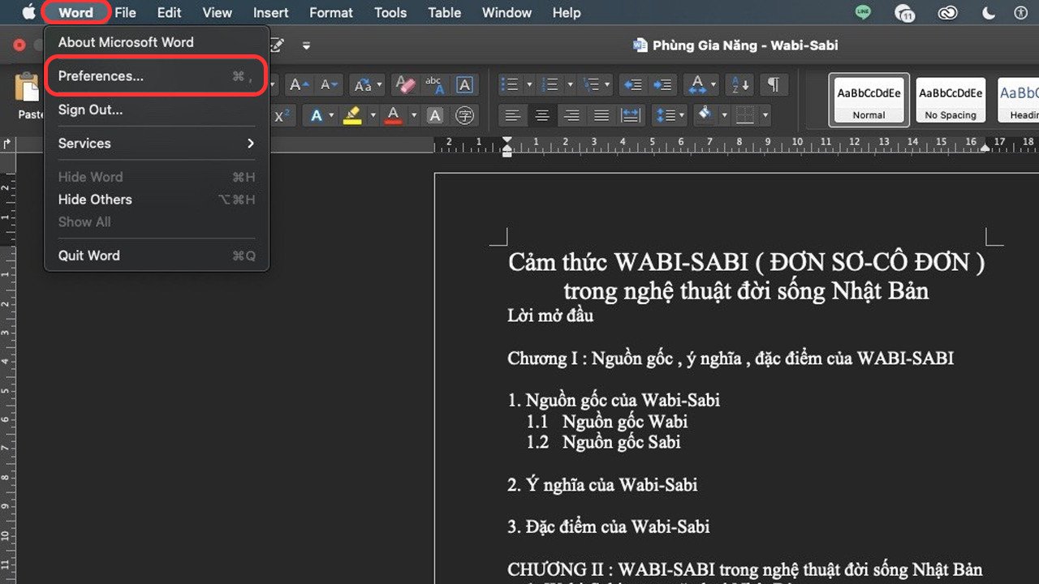Open the View menu
This screenshot has height=584, width=1039.
click(217, 12)
